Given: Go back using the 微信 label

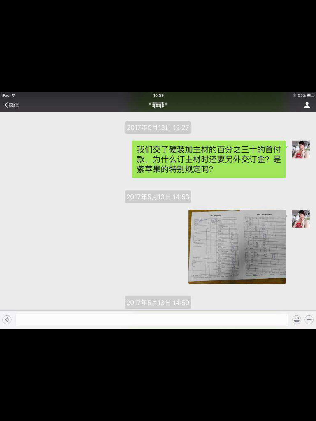Looking at the screenshot, I should click(14, 105).
